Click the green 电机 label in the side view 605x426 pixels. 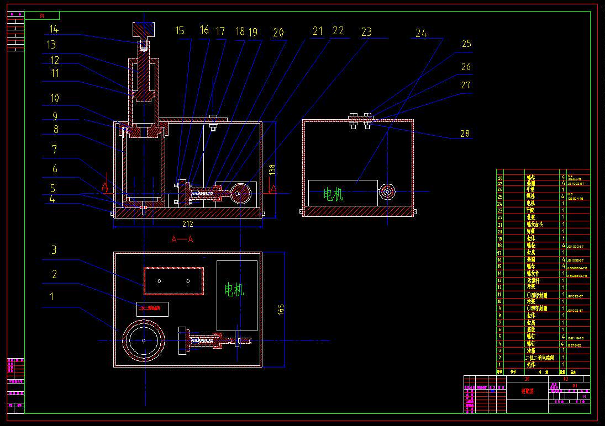[333, 195]
